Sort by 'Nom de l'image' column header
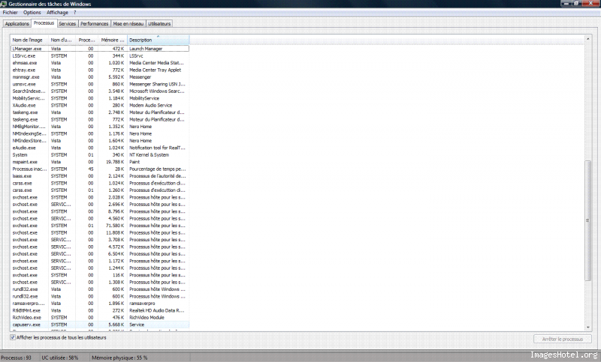The width and height of the screenshot is (601, 362). tap(29, 40)
